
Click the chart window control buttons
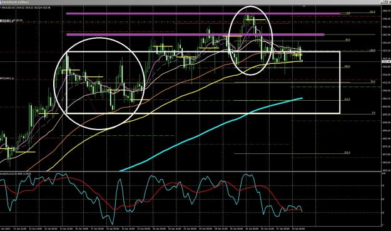[x=385, y=2]
